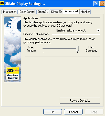The width and height of the screenshot is (105, 116).
Task: Open the Monitor tab
Action: pyautogui.click(x=85, y=12)
